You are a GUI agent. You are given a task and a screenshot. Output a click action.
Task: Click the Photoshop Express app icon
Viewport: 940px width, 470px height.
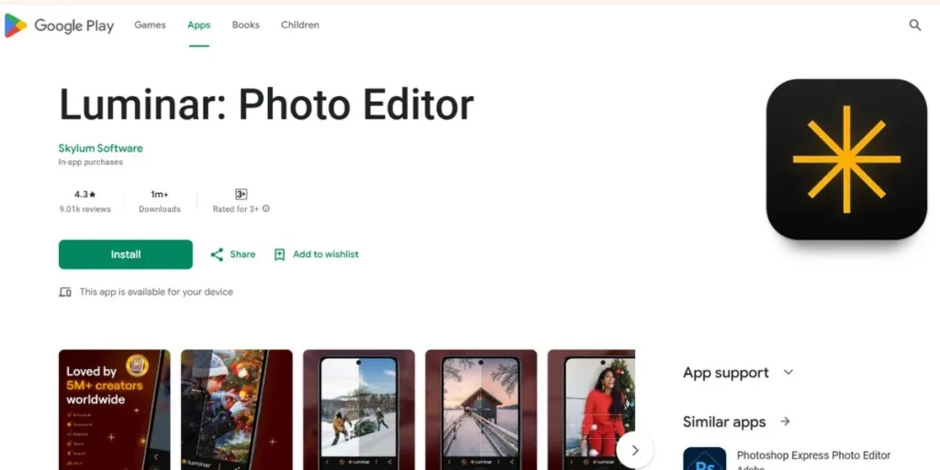point(704,459)
